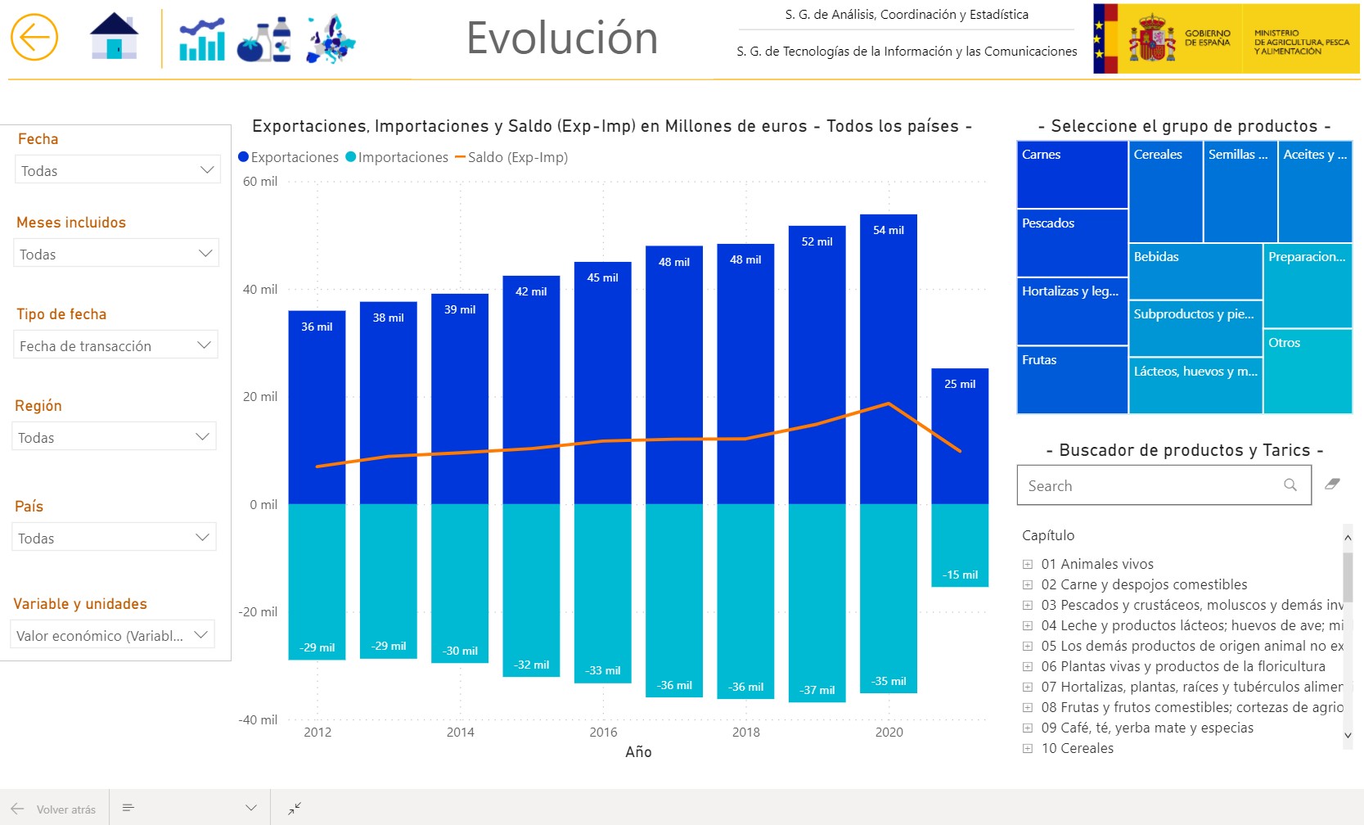Go to the home page house icon

click(x=114, y=37)
